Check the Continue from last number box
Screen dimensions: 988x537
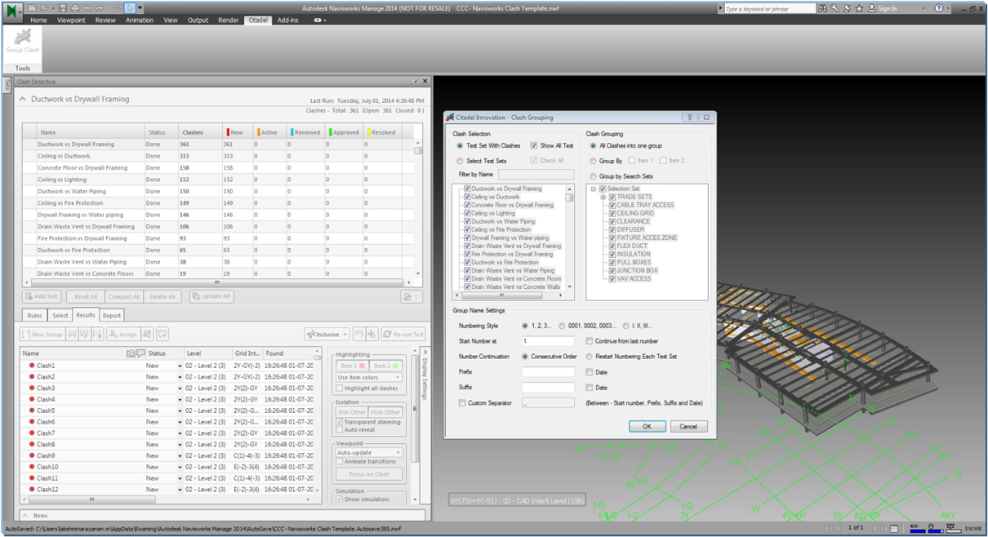[x=590, y=341]
